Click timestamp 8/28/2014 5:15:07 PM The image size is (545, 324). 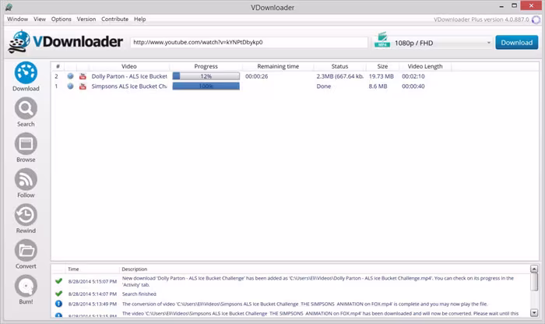[93, 281]
